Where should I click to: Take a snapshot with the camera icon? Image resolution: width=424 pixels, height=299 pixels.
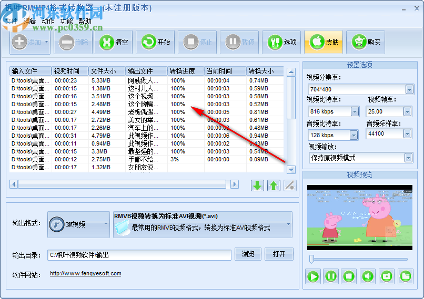(x=387, y=276)
